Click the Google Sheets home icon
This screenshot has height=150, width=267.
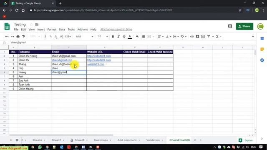point(7,26)
